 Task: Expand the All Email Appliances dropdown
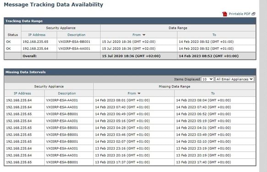(234, 79)
